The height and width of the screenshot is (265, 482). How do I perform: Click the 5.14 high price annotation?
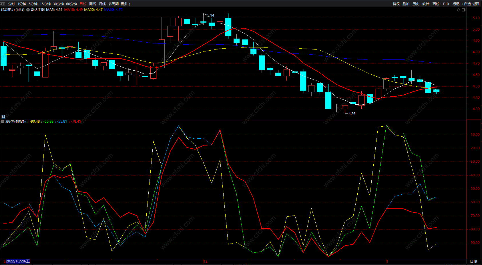(211, 15)
